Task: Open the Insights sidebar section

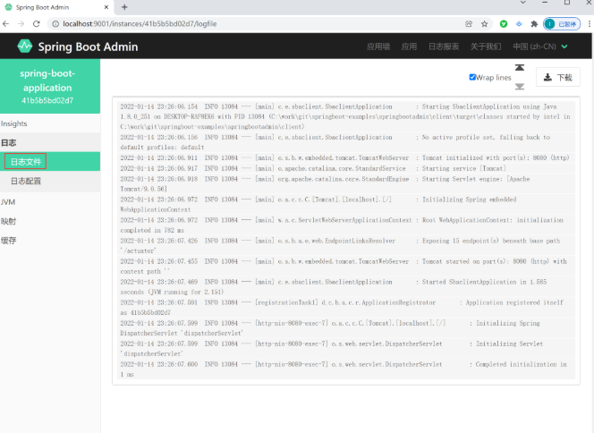Action: [50, 123]
